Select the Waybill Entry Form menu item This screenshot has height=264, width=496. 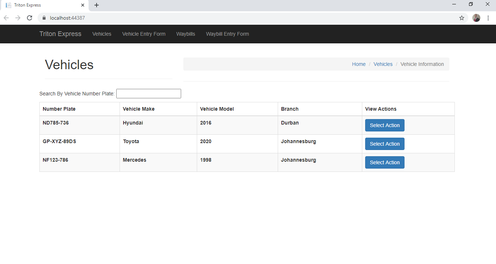point(227,34)
